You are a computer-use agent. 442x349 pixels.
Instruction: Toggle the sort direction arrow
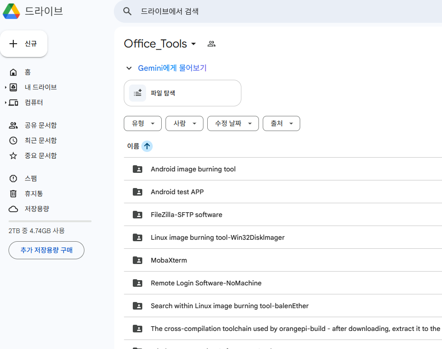coord(147,146)
